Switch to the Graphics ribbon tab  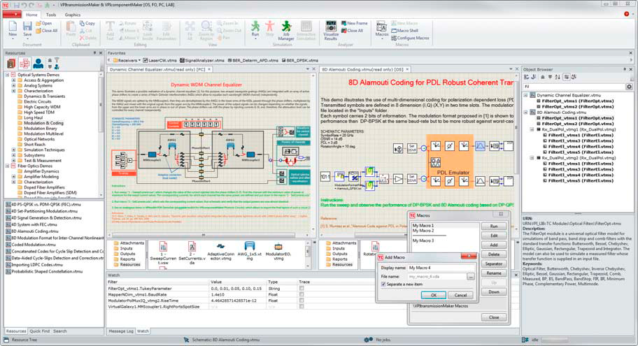point(73,15)
